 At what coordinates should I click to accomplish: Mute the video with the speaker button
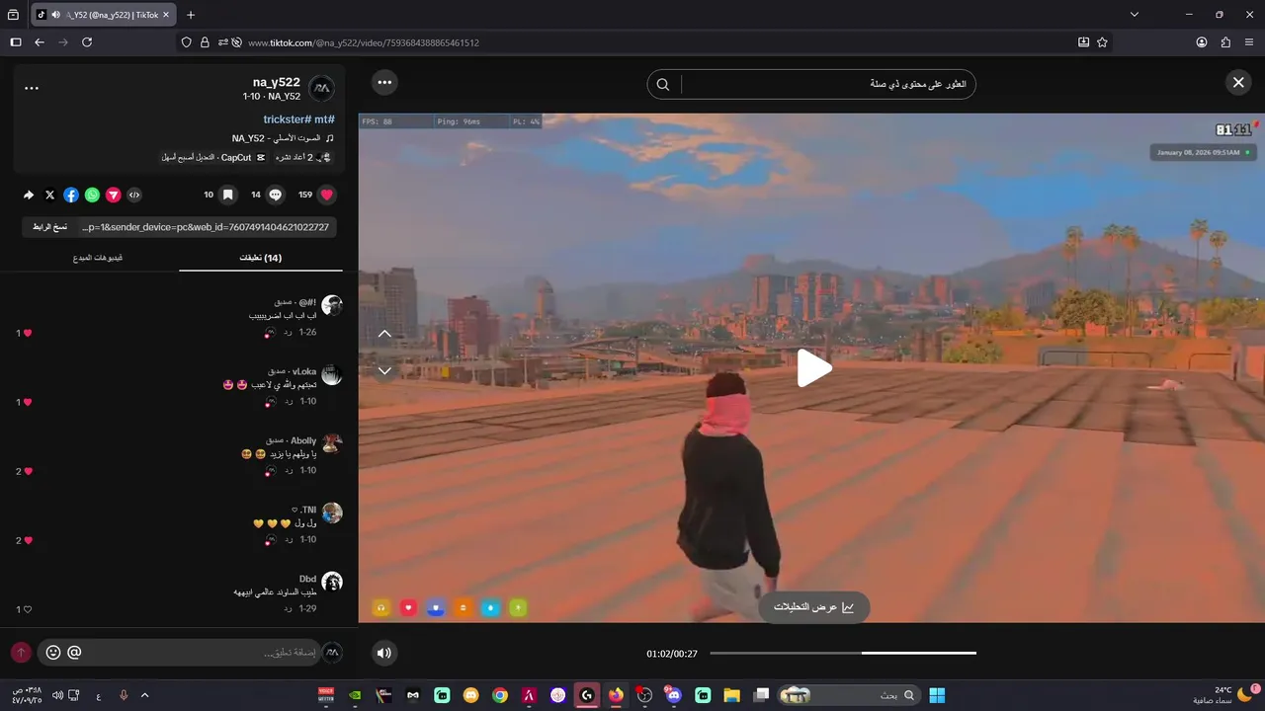click(384, 652)
